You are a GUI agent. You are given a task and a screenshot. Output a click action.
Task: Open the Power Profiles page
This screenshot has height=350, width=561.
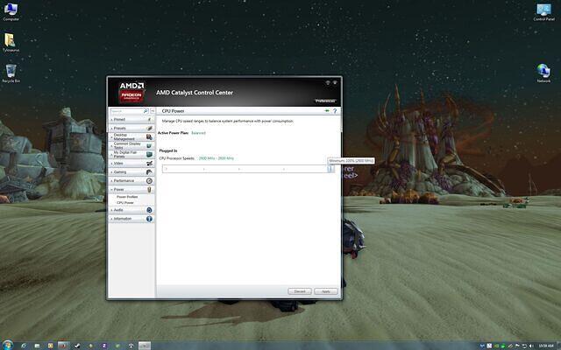pos(127,197)
